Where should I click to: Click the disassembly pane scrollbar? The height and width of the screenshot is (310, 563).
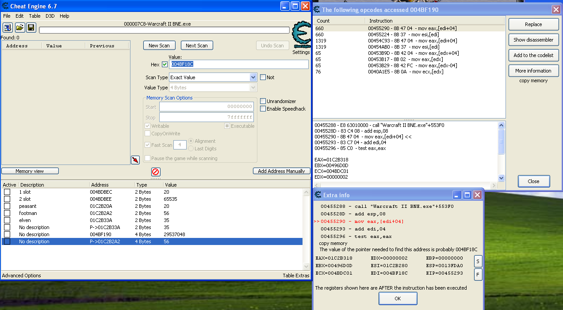(501, 151)
